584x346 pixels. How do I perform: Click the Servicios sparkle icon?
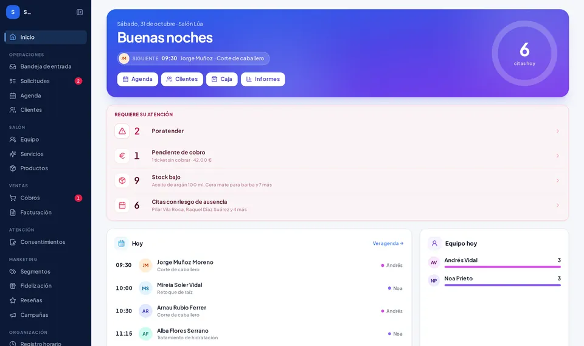click(x=13, y=154)
